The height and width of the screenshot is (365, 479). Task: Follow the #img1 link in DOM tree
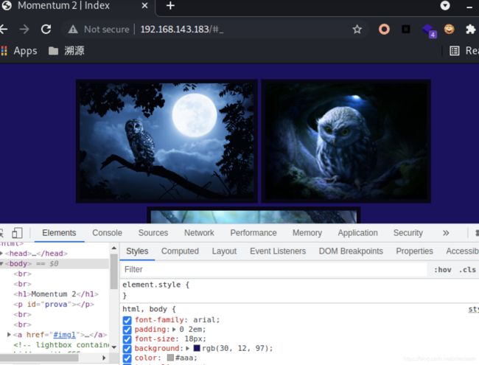pyautogui.click(x=64, y=335)
